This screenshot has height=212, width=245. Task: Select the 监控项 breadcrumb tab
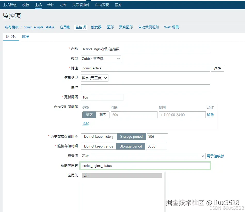click(81, 27)
